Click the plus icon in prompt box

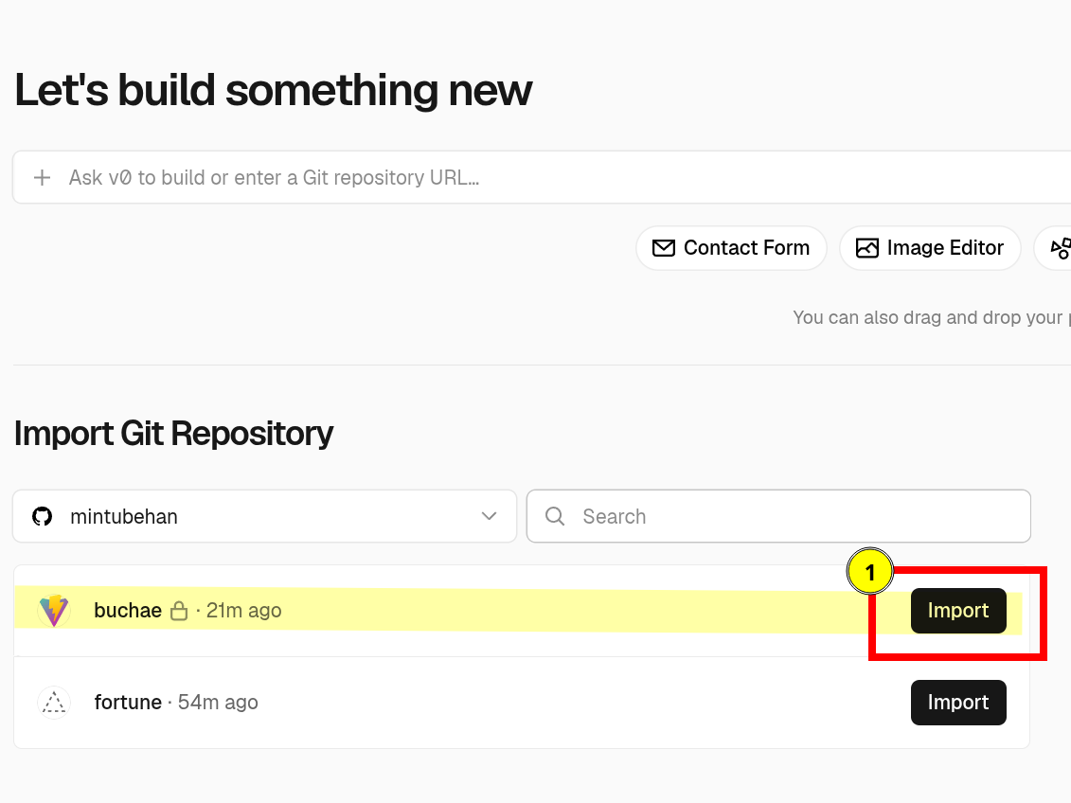click(x=43, y=177)
